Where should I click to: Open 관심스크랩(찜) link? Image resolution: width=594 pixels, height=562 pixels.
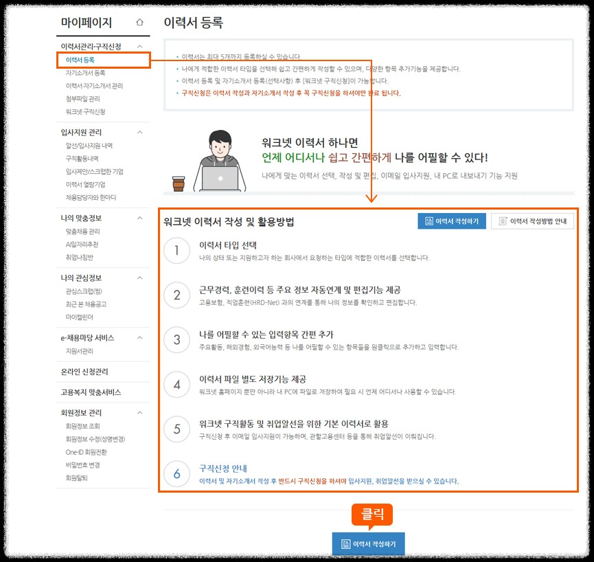pyautogui.click(x=84, y=291)
